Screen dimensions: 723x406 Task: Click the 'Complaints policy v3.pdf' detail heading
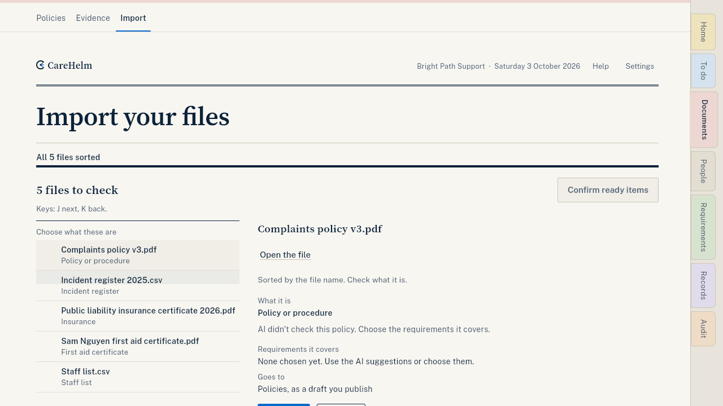point(320,229)
